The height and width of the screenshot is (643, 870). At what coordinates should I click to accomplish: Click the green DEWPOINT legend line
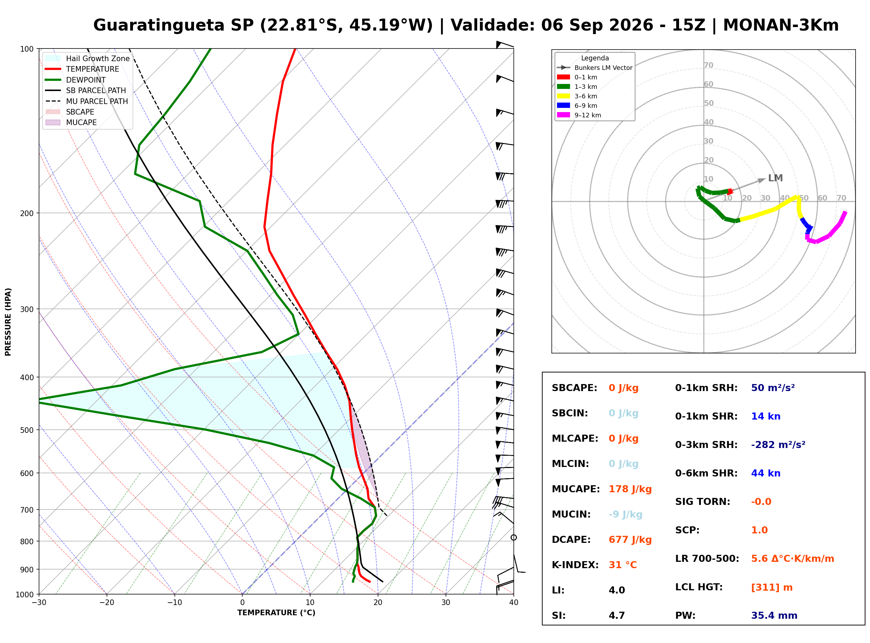click(x=53, y=80)
